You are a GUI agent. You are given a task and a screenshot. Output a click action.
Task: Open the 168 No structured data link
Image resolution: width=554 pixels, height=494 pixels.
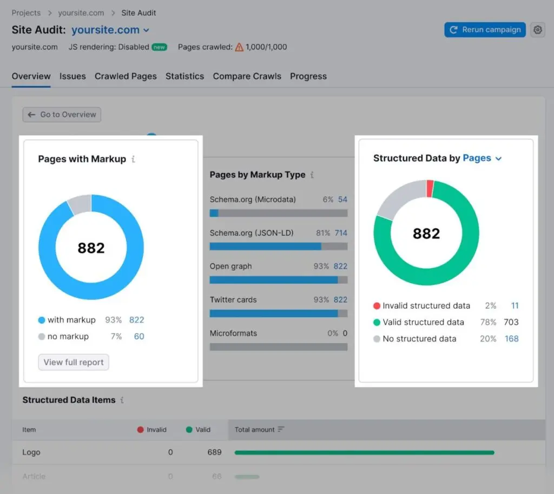pos(511,339)
